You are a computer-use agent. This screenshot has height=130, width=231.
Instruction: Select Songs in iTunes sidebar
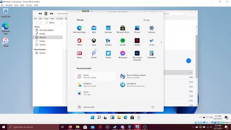[x=48, y=41]
